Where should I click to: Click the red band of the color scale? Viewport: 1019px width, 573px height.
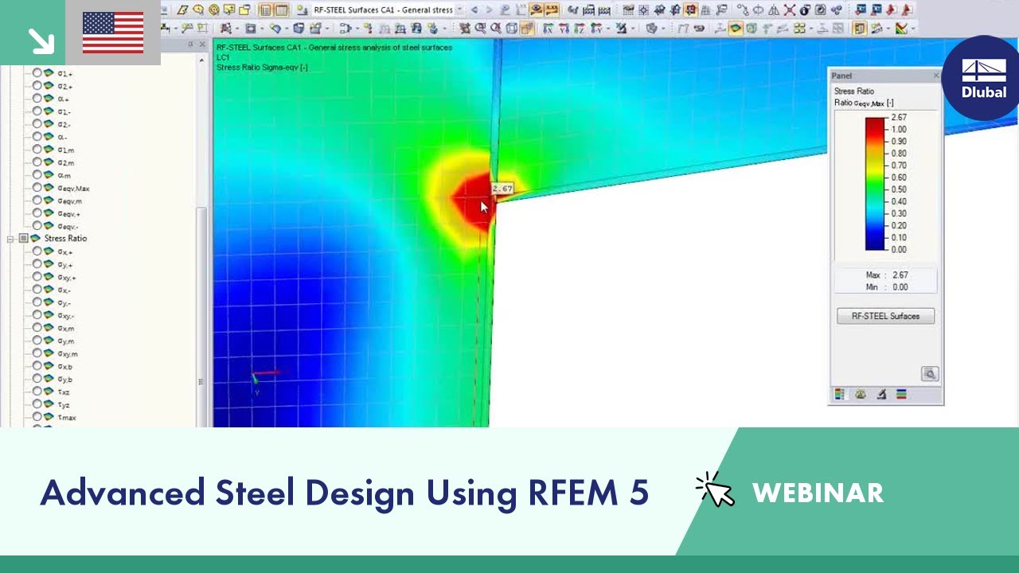[876, 129]
